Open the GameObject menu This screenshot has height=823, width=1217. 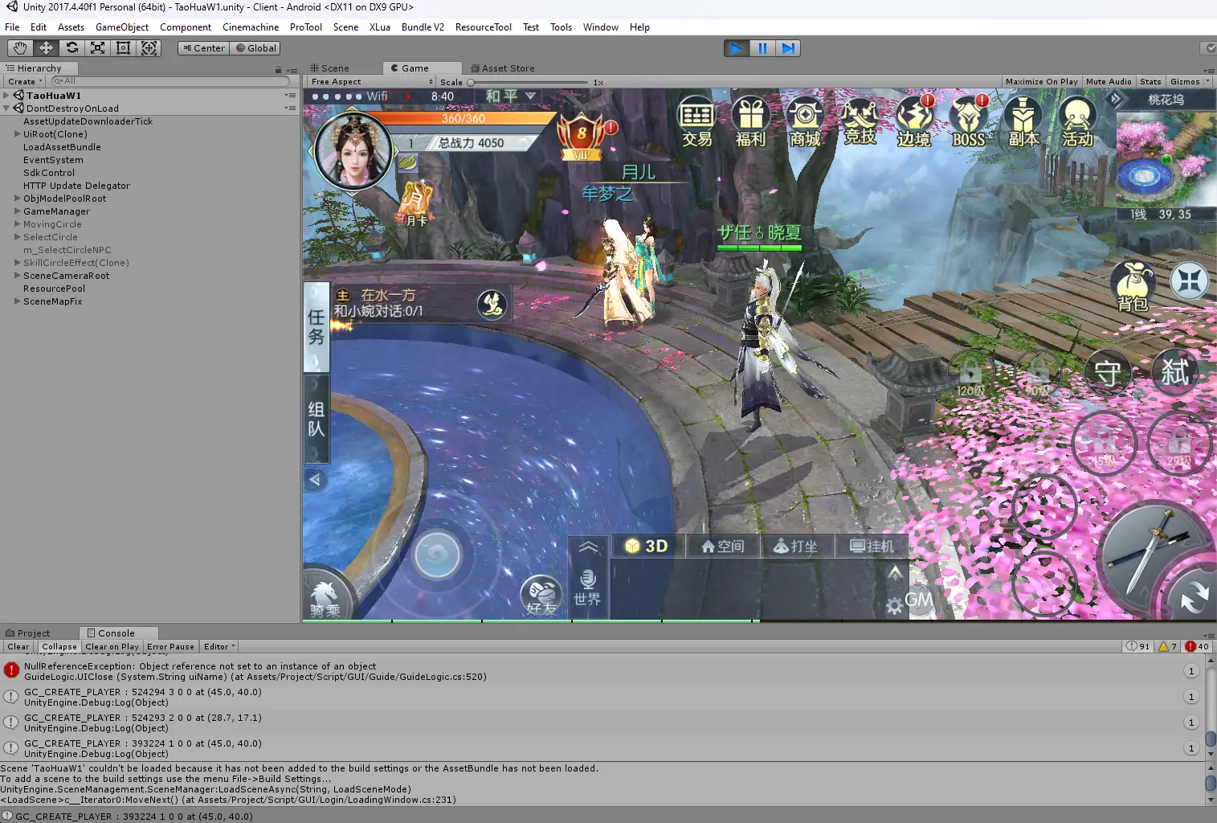pyautogui.click(x=122, y=27)
